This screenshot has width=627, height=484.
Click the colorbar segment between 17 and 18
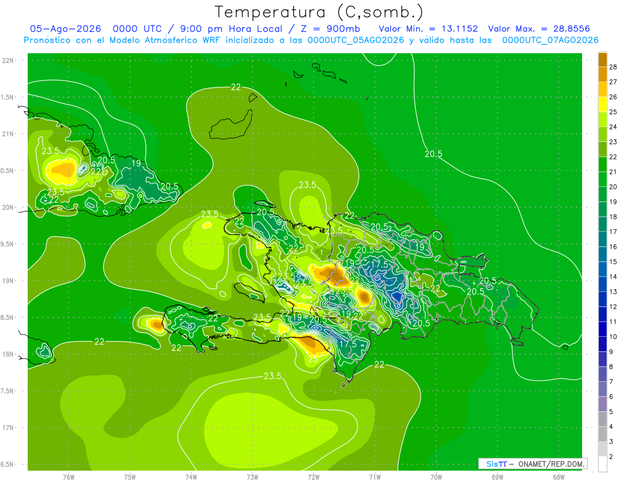[602, 225]
